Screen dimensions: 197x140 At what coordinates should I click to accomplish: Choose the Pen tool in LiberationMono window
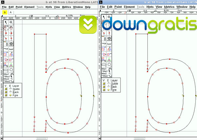[6, 44]
